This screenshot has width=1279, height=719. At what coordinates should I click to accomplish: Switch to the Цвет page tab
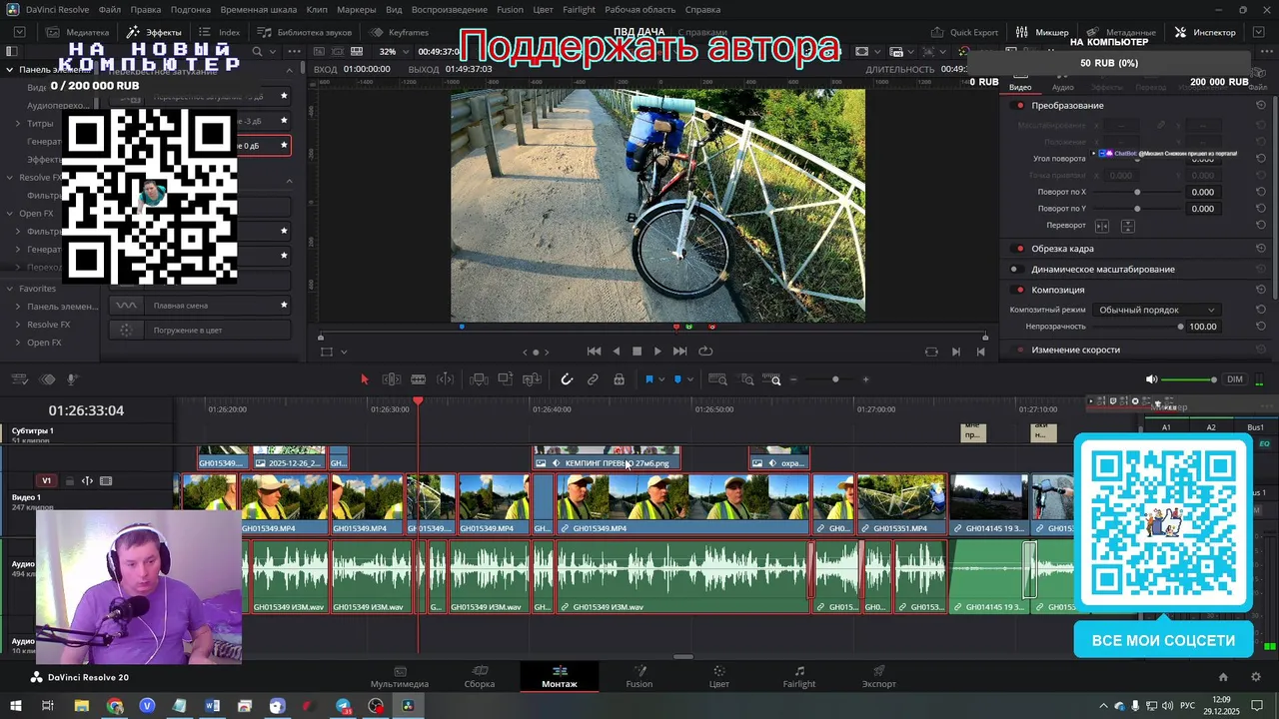tap(719, 677)
